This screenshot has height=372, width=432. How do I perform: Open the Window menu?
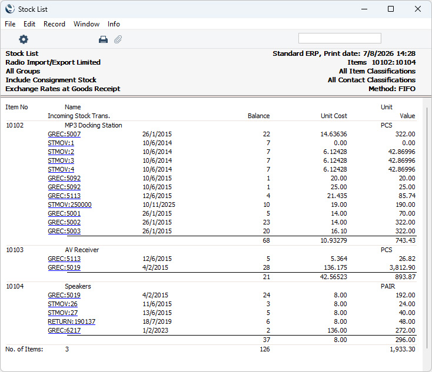click(x=87, y=24)
